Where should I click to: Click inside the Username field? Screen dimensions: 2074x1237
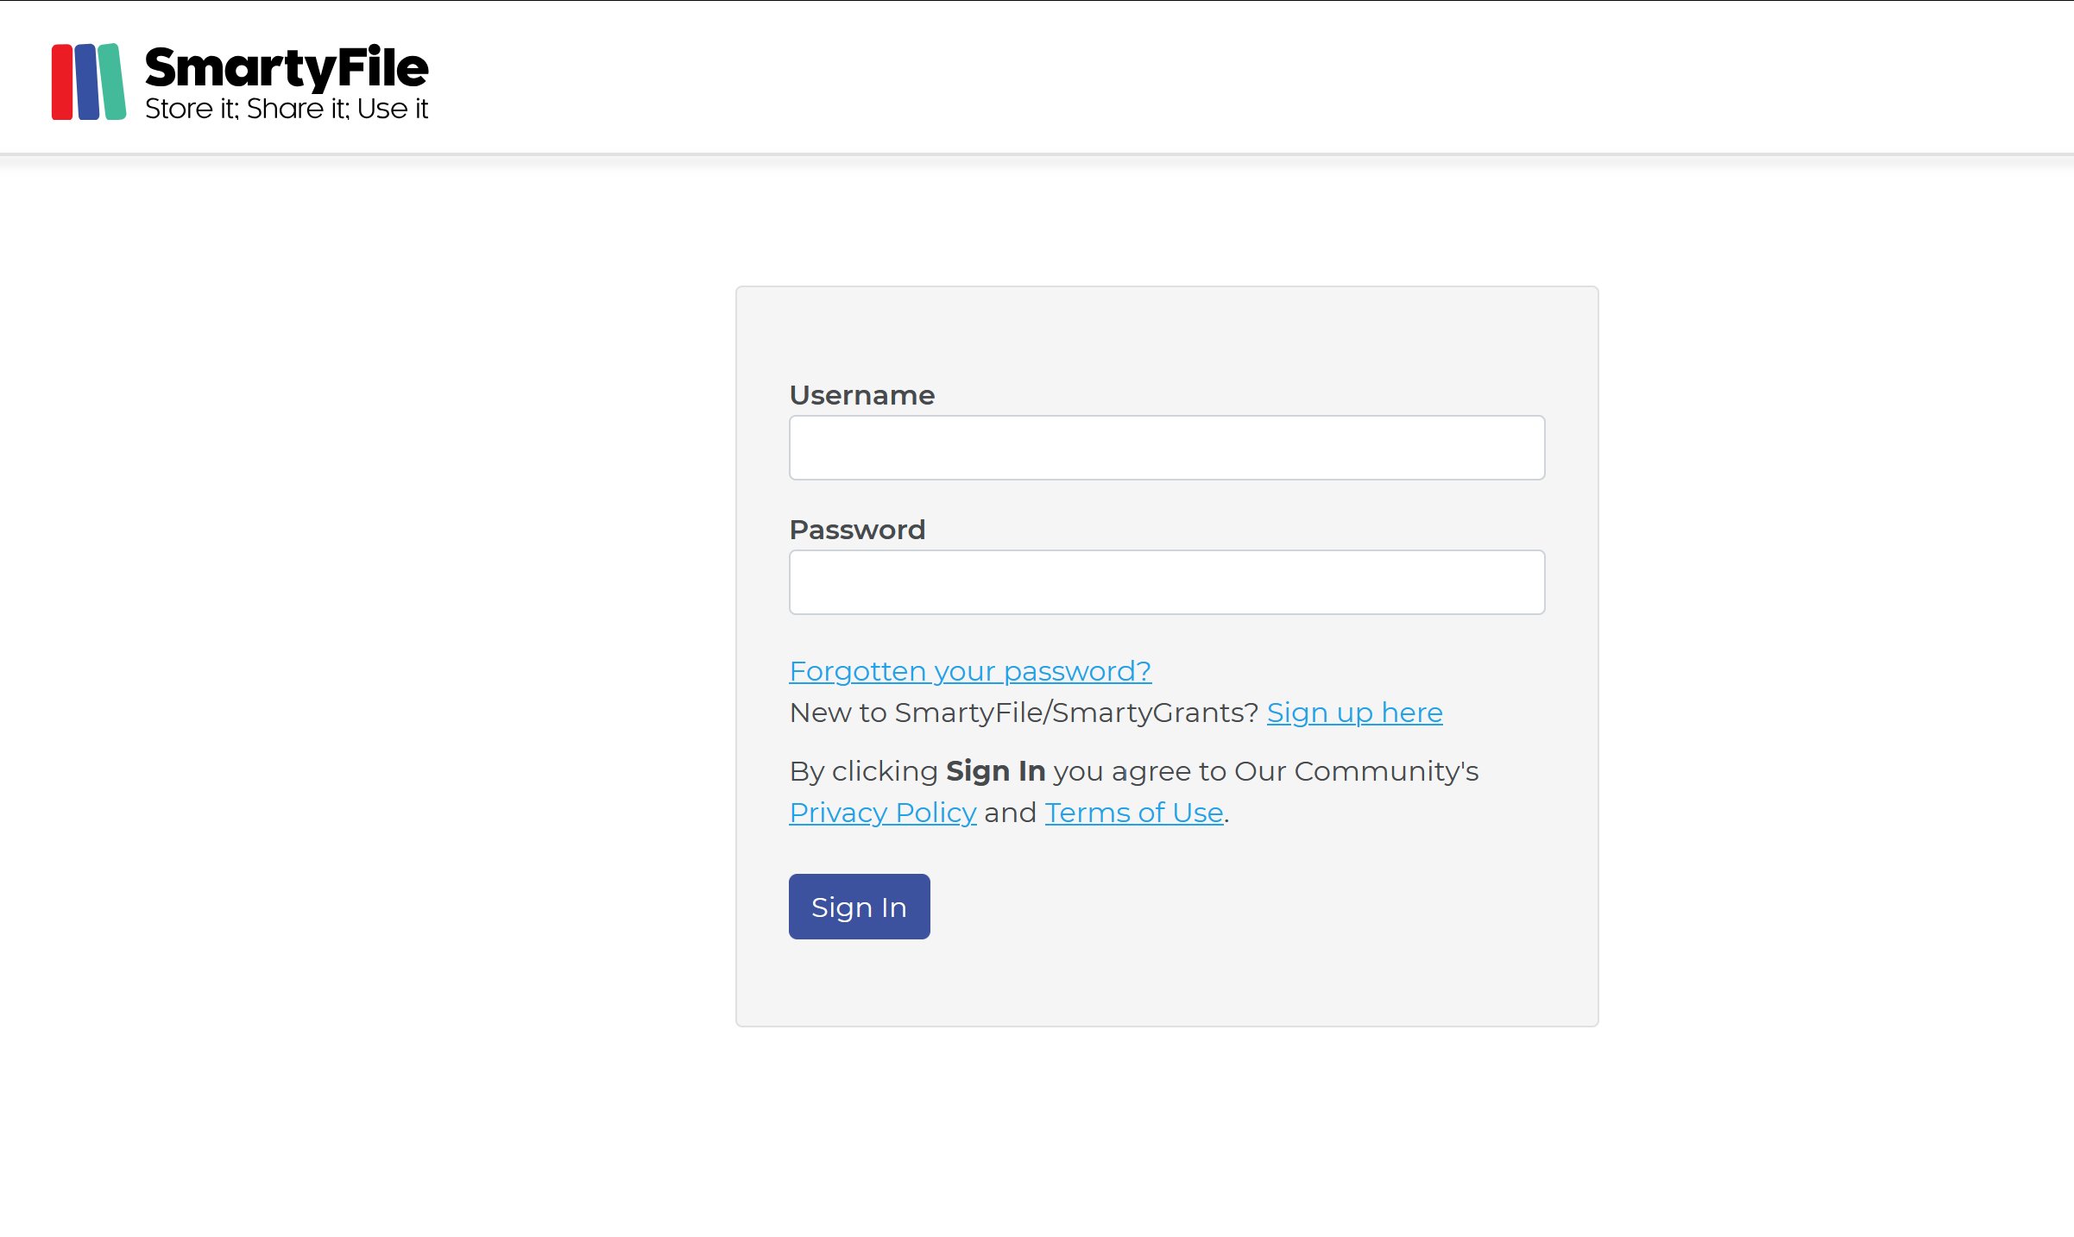(1166, 447)
